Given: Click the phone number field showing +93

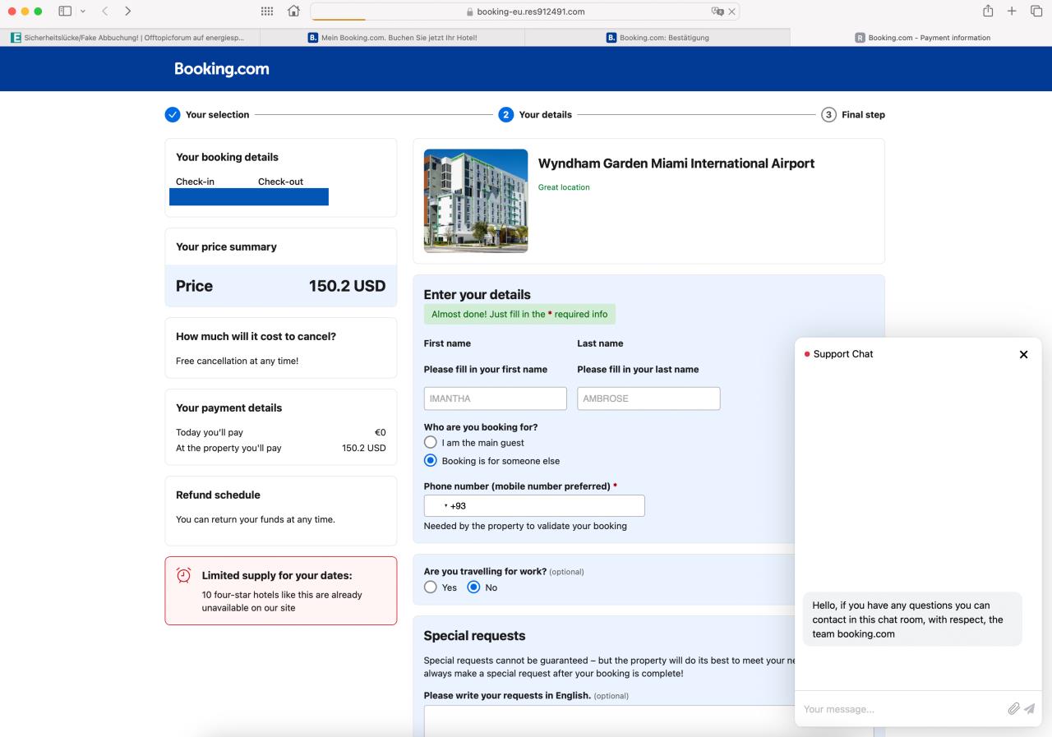Looking at the screenshot, I should (534, 506).
